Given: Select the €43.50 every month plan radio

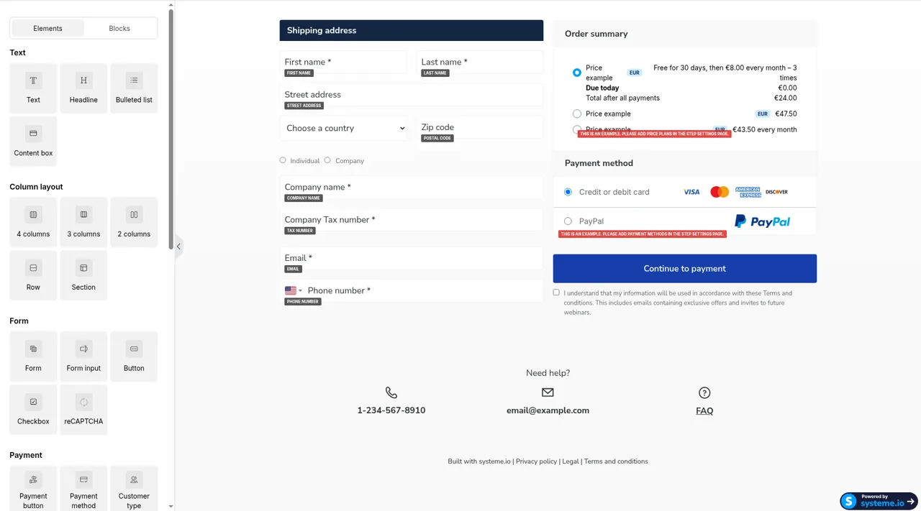Looking at the screenshot, I should coord(577,129).
